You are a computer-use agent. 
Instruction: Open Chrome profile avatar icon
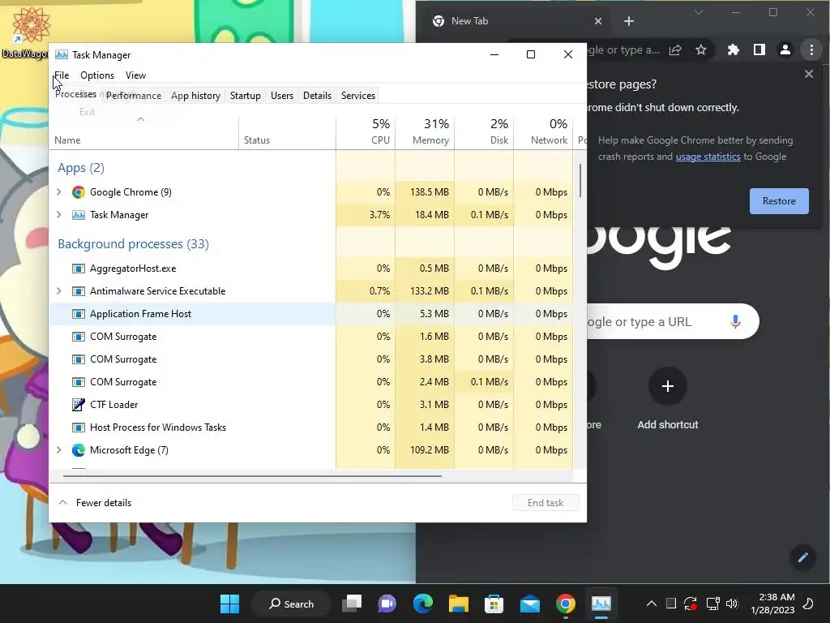tap(785, 49)
